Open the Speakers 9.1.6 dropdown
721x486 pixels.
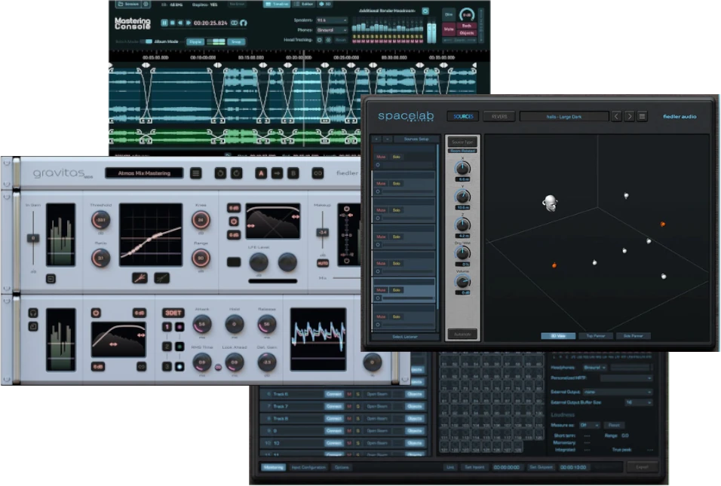[330, 20]
